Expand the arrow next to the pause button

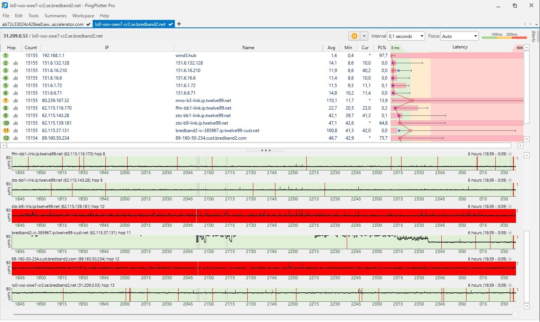click(364, 36)
